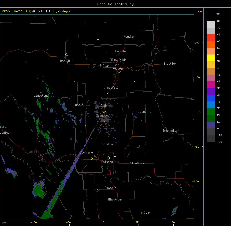Click the timestamp 2022/06/19 10:46:21 UTC
The width and height of the screenshot is (231, 226).
coord(27,11)
